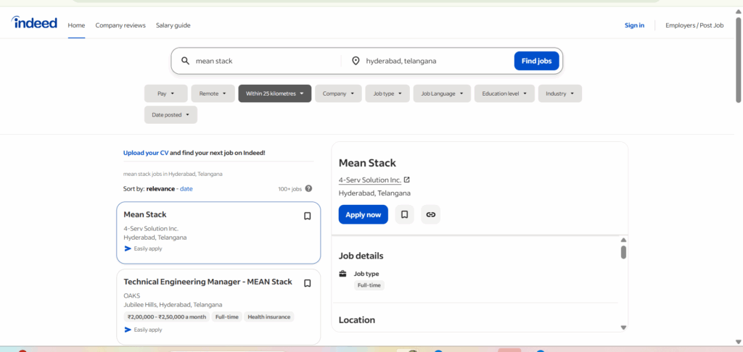
Task: Click the job details panel scrollbar thumb
Action: pyautogui.click(x=623, y=252)
